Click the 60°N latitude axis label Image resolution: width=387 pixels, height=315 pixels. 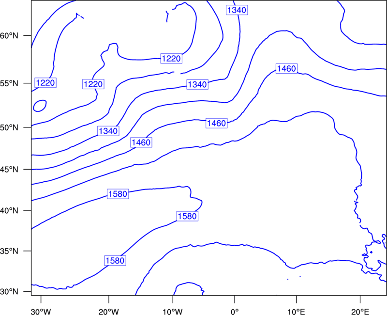coord(9,35)
